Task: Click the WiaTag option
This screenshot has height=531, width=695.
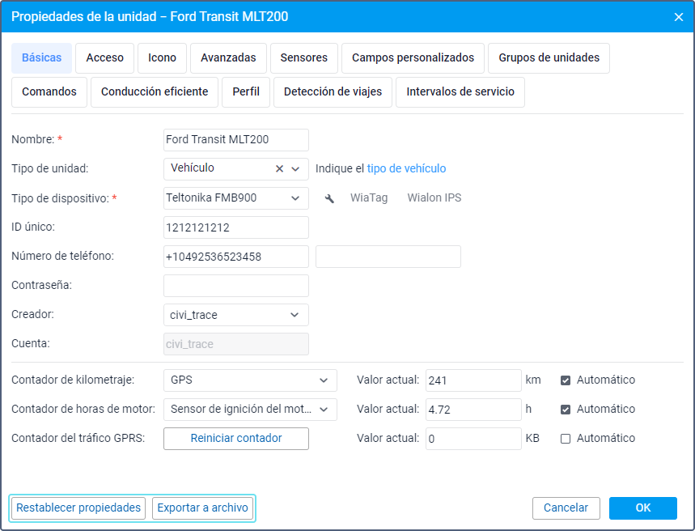Action: (369, 198)
